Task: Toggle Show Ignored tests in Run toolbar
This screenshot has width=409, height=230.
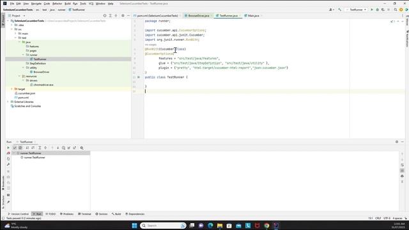Action: click(x=20, y=148)
